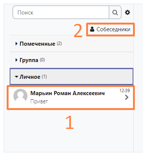The height and width of the screenshot is (162, 143).
Task: Click the magnifying glass search icon
Action: pyautogui.click(x=115, y=12)
